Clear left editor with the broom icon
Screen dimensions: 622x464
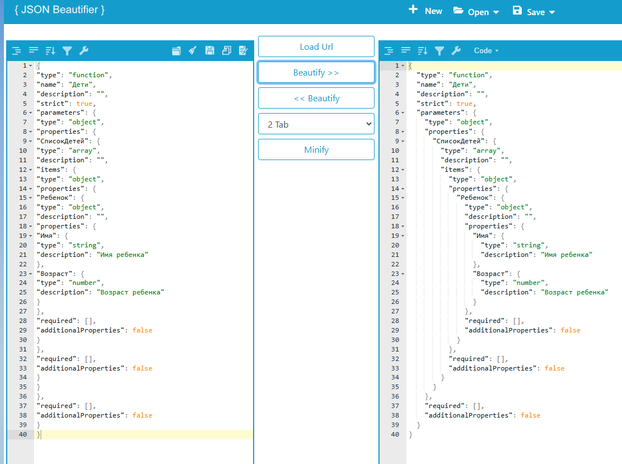193,50
